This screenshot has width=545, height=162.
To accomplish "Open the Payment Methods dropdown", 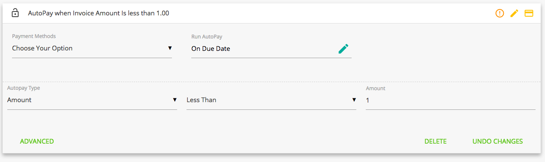I will [92, 49].
